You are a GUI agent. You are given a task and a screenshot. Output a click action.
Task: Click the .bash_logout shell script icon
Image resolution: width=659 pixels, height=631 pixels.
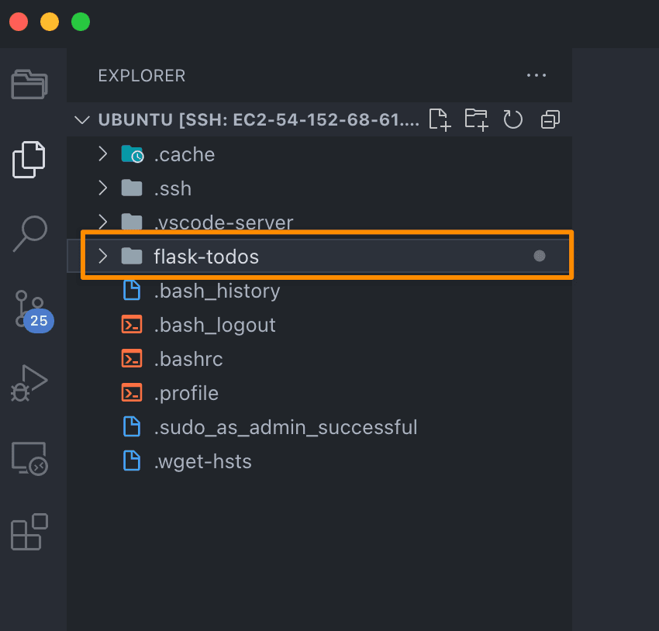coord(132,325)
